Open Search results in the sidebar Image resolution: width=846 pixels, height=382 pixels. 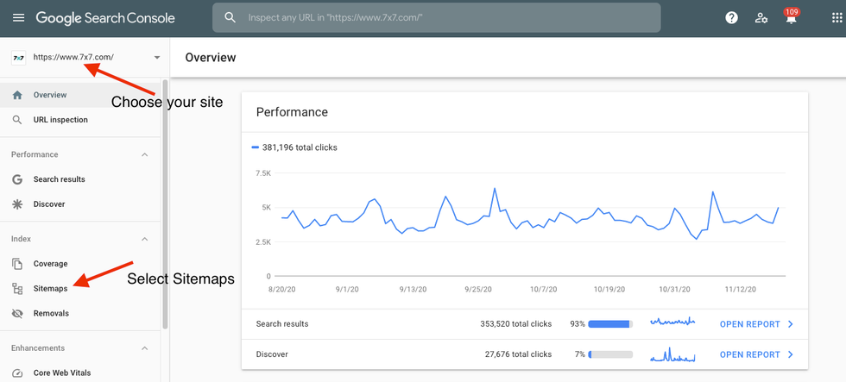[59, 179]
